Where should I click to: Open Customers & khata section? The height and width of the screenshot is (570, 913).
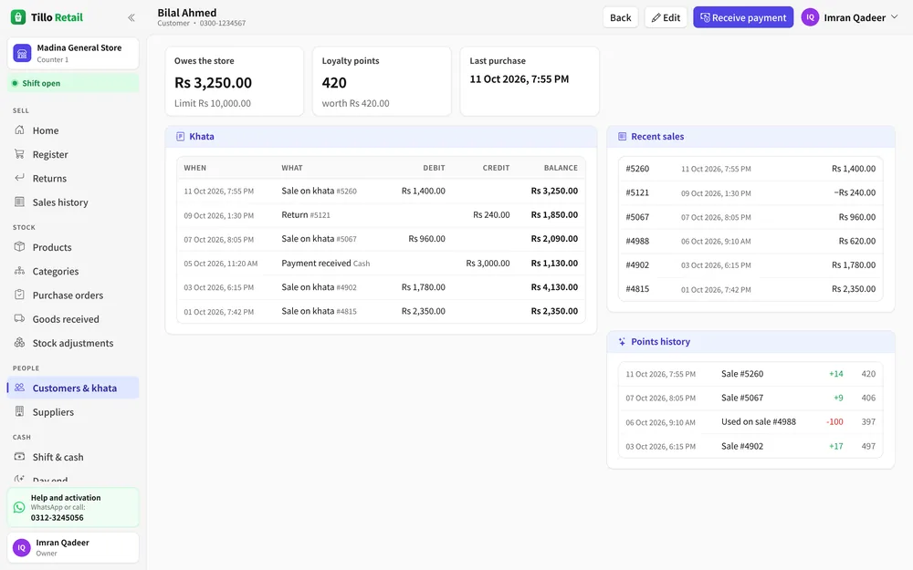point(73,388)
